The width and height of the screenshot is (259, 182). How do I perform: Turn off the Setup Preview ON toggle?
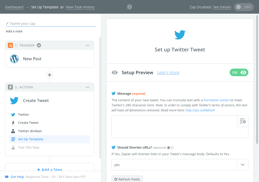click(239, 72)
